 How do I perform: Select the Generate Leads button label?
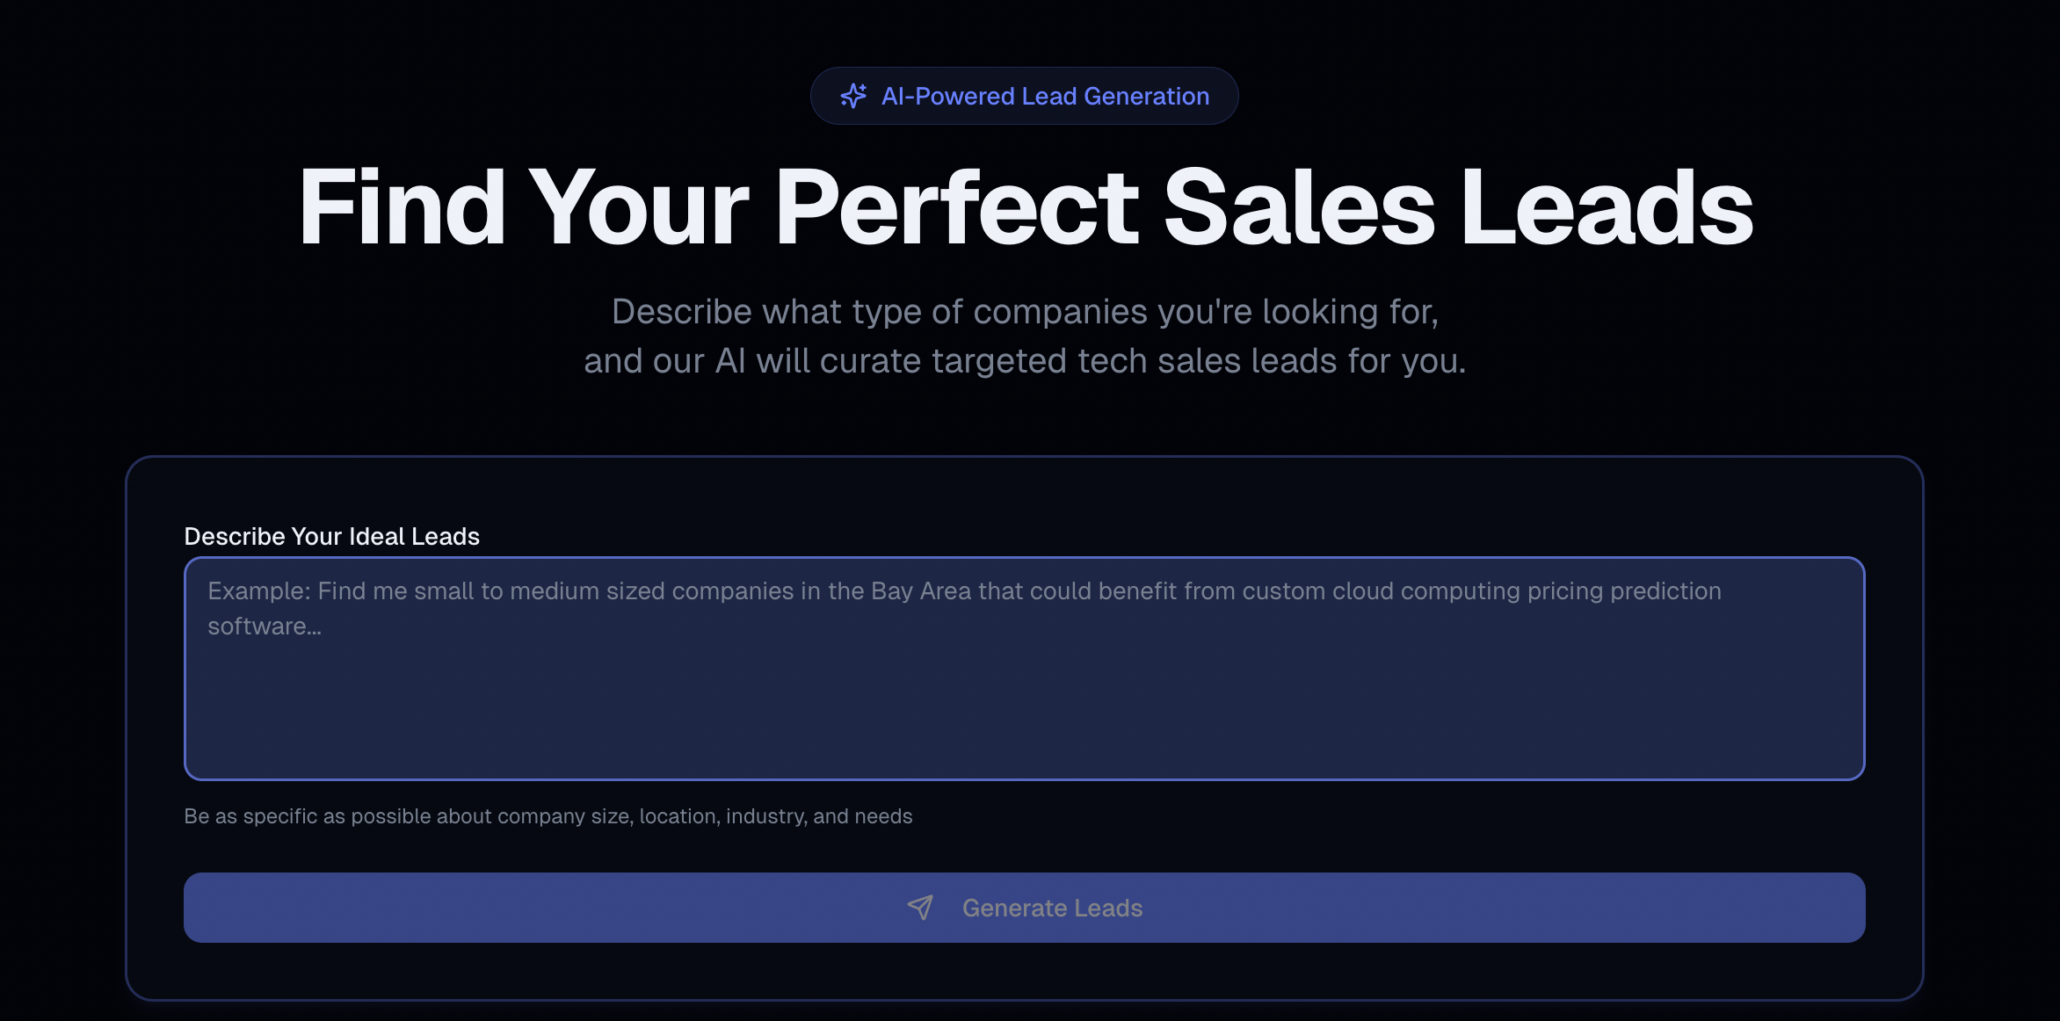1052,908
